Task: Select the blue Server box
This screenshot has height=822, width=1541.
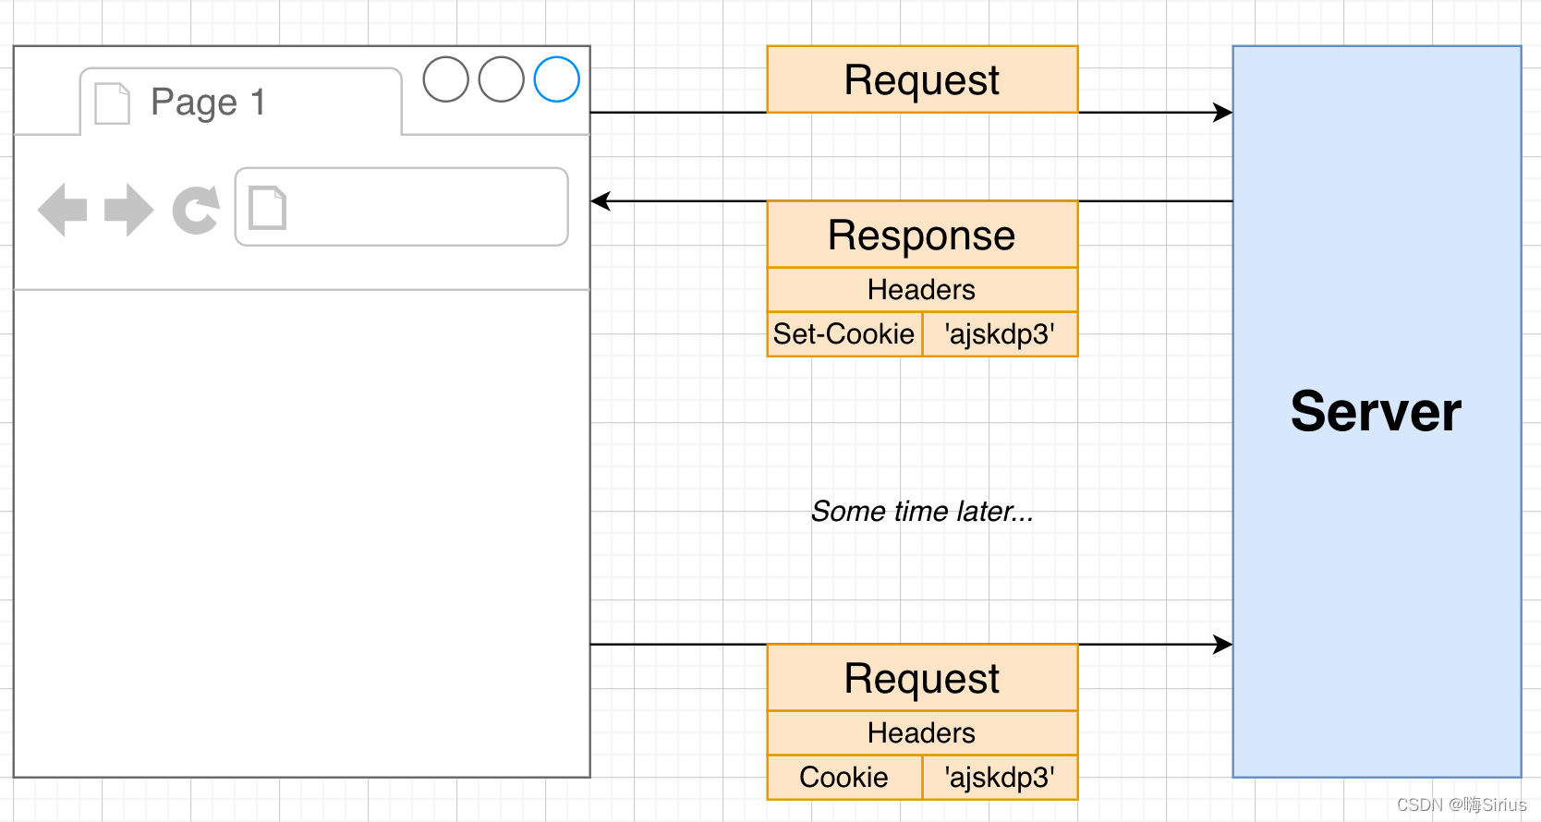Action: tap(1377, 412)
